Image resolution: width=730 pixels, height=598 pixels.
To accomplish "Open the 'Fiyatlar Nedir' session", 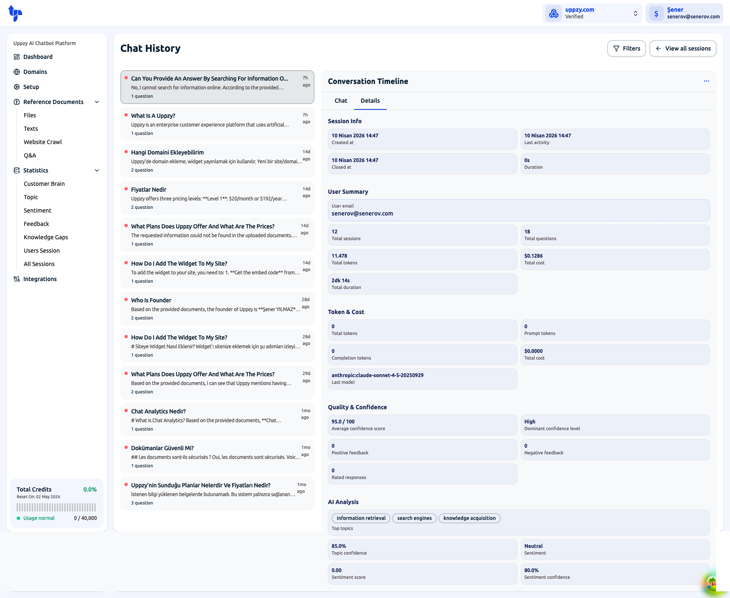I will pos(217,198).
